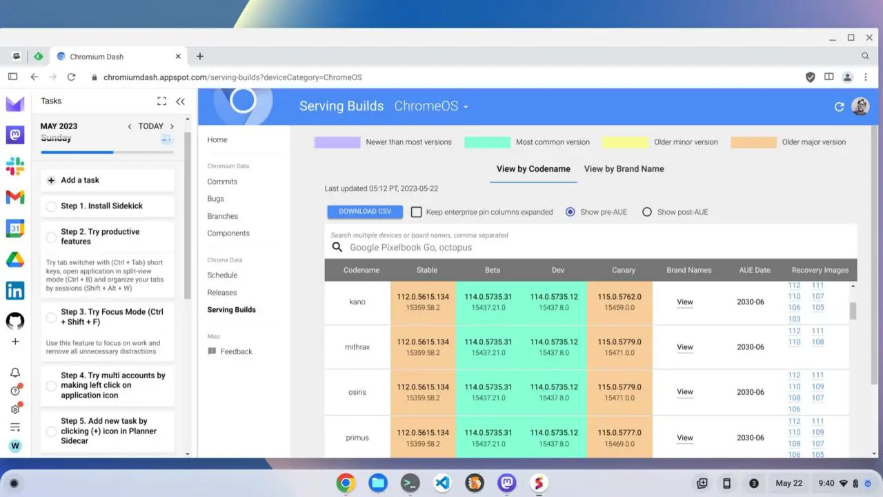
Task: Open Chrome from the shelf
Action: [346, 483]
